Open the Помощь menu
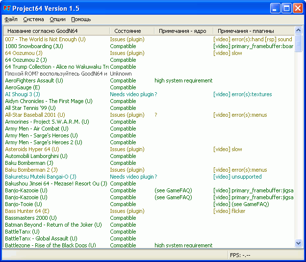Screen dimensions: 306x262 (x=81, y=19)
